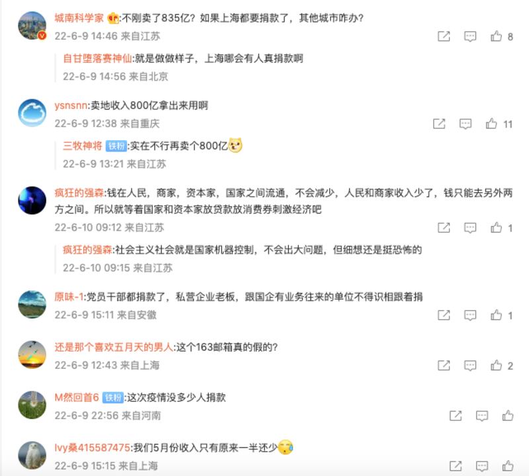Screen dimensions: 529x476
Task: Open 还是那个喜欢五月天的男人's profile link
Action: tap(114, 347)
